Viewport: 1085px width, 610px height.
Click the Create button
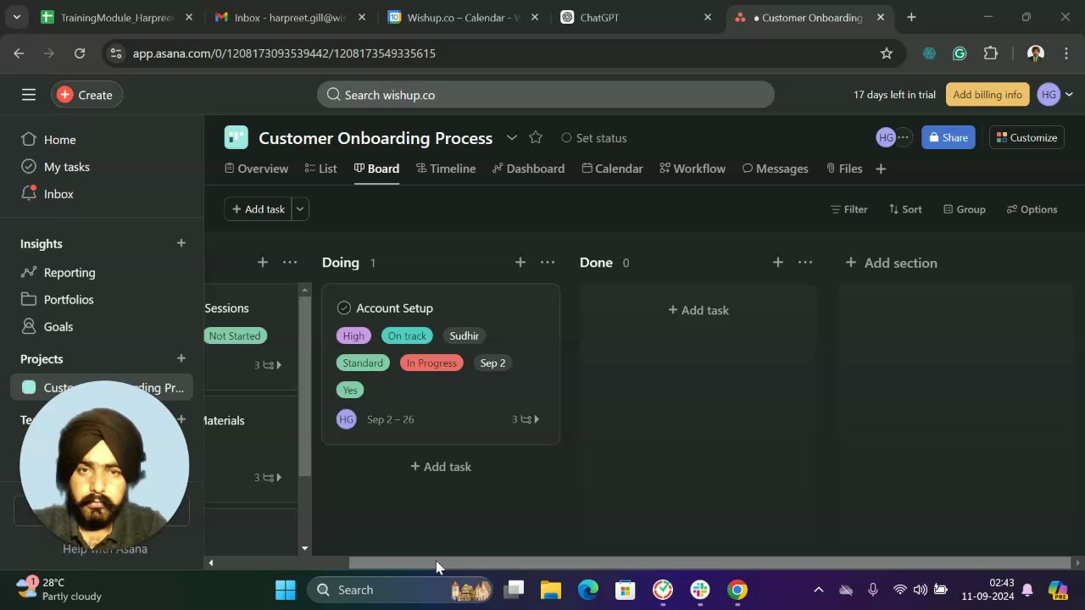pyautogui.click(x=86, y=95)
